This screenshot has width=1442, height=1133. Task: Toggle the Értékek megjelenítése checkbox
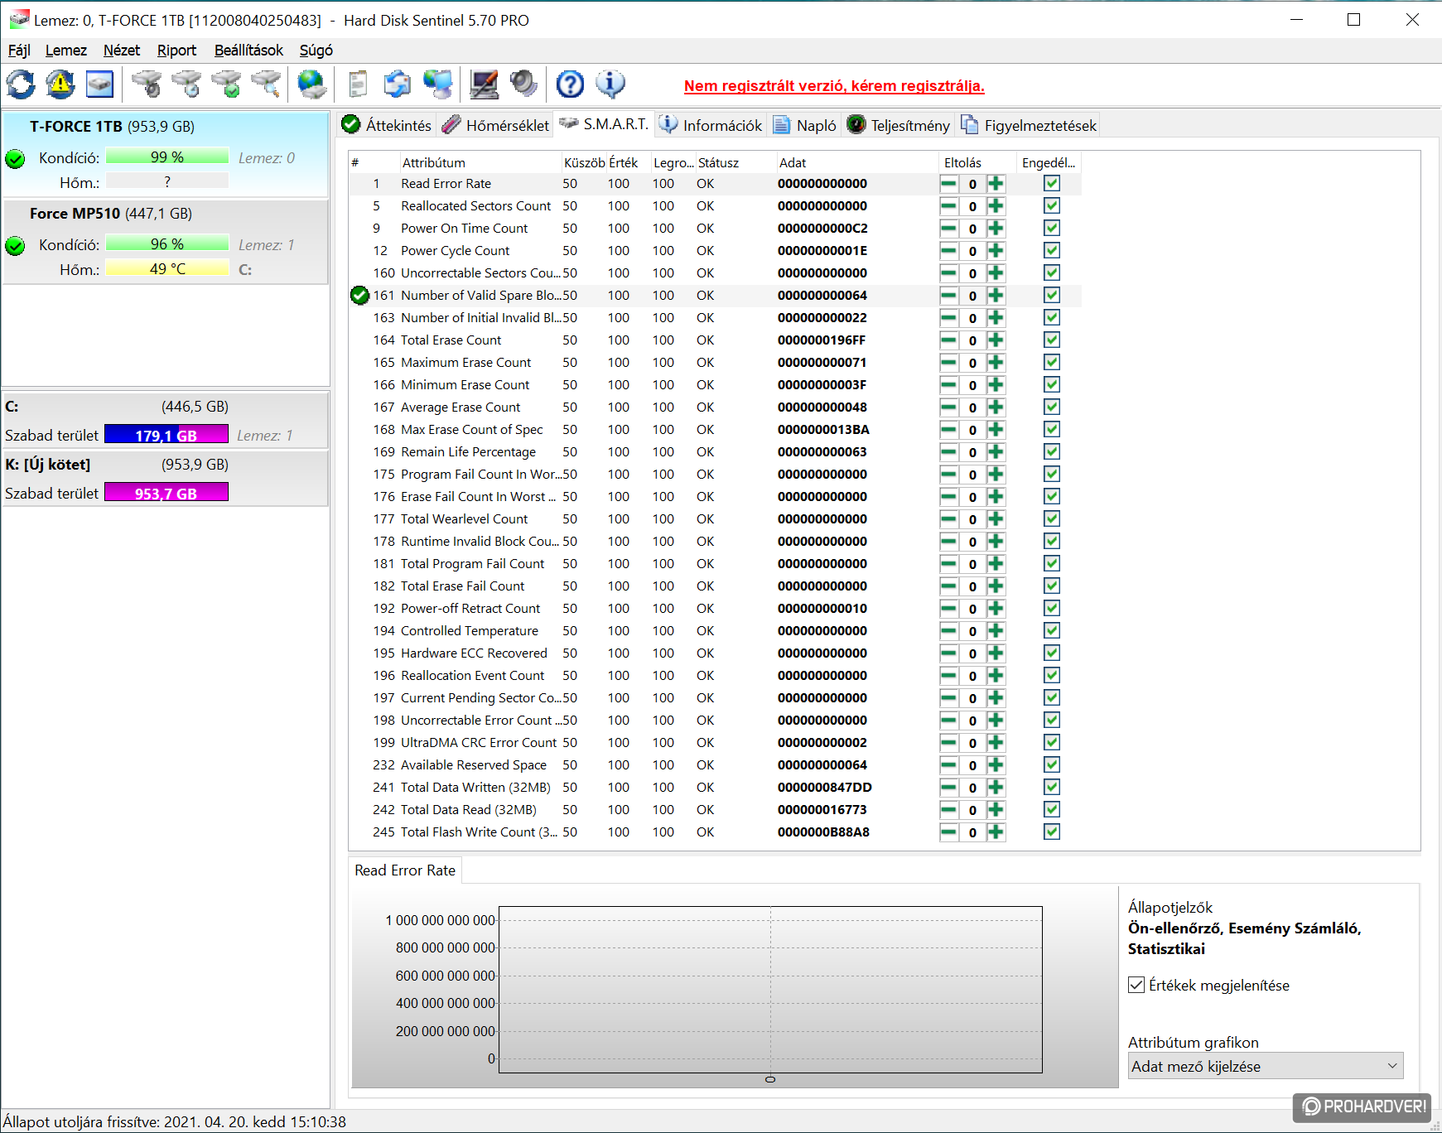[1136, 985]
